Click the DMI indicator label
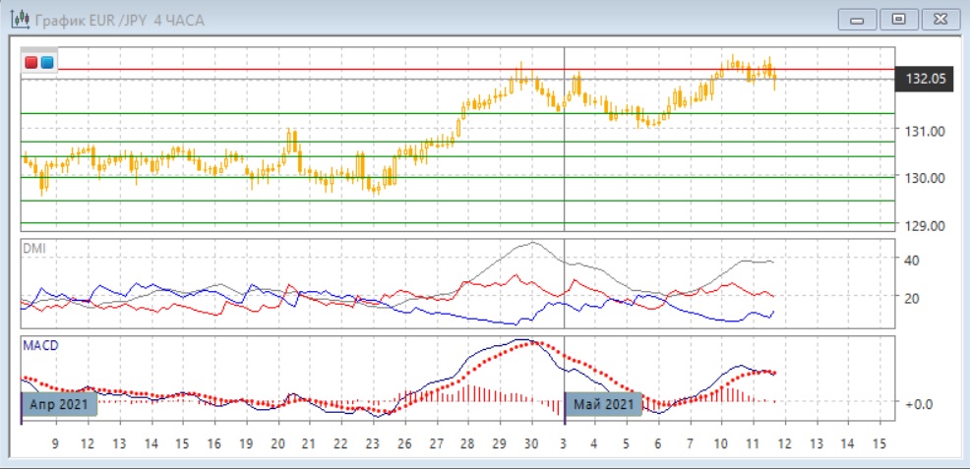This screenshot has width=970, height=469. 33,250
